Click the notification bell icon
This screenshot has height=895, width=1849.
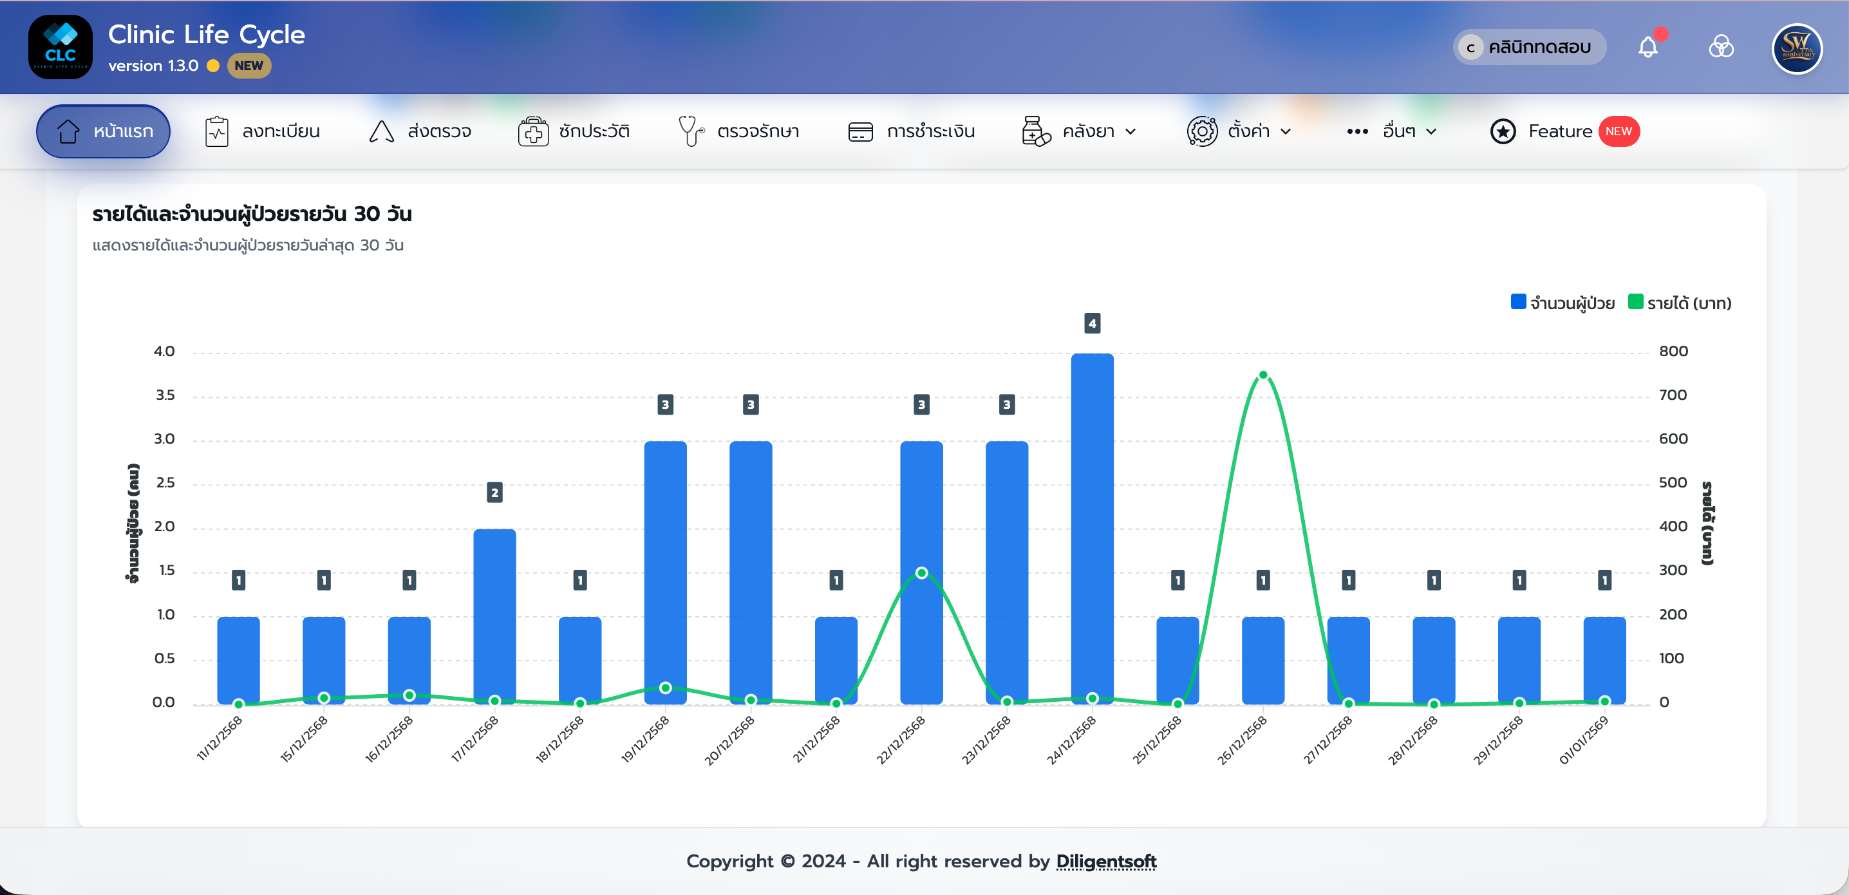[1647, 48]
